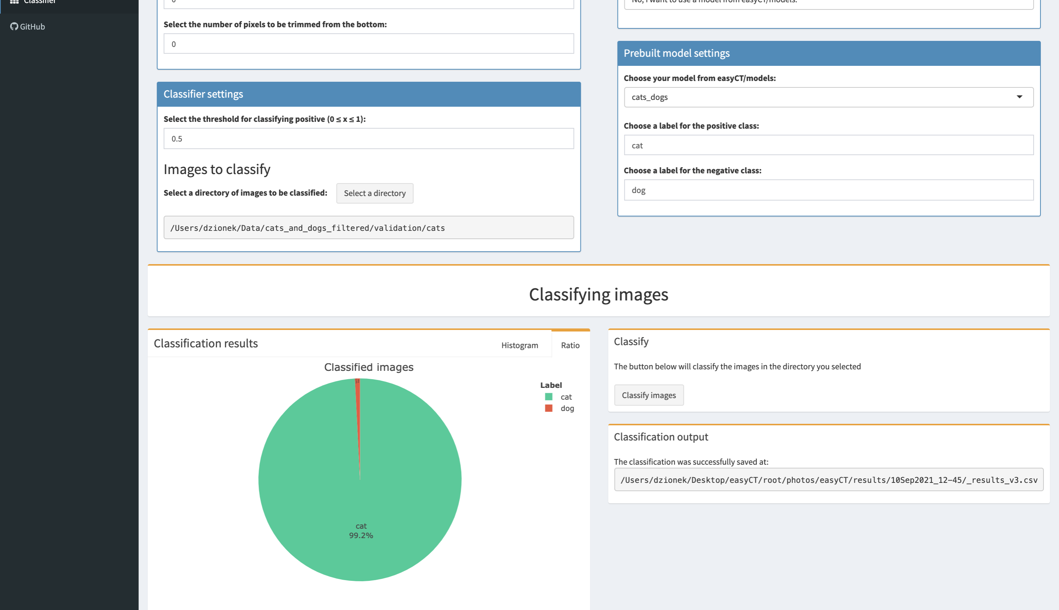Click the Classified images chart title
The width and height of the screenshot is (1059, 610).
click(368, 367)
